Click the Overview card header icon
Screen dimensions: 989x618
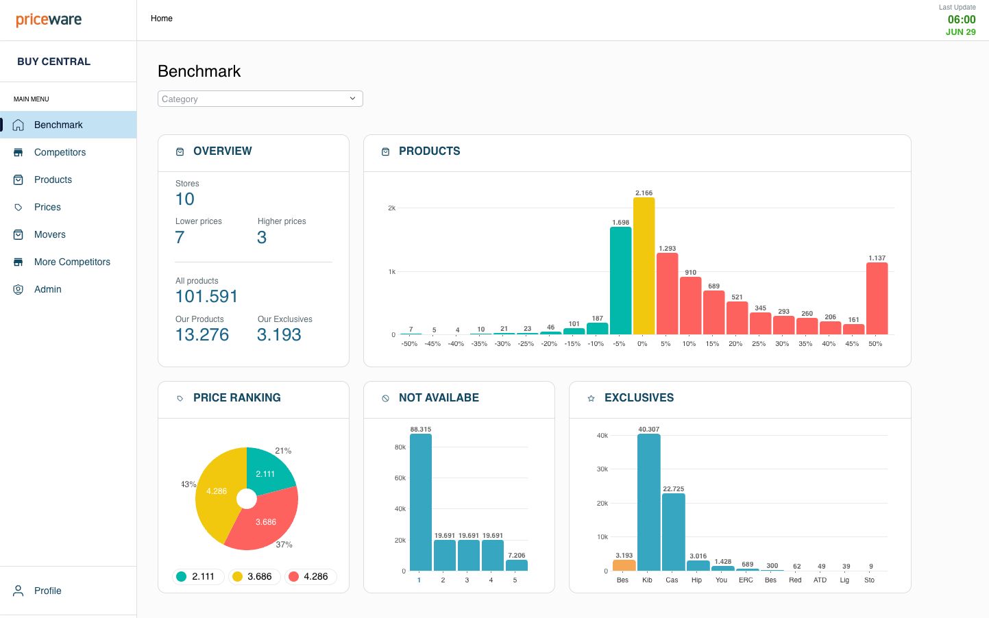click(180, 151)
